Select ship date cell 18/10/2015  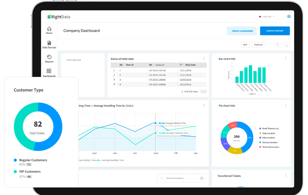[185, 85]
